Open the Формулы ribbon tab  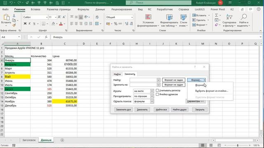(x=83, y=9)
